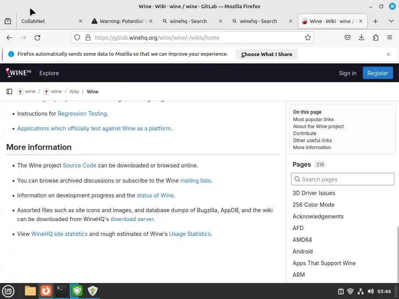Open the network tray icon
This screenshot has height=299, width=399.
pyautogui.click(x=360, y=291)
